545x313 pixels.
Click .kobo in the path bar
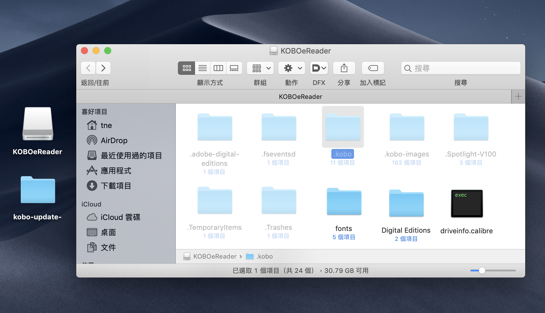259,256
